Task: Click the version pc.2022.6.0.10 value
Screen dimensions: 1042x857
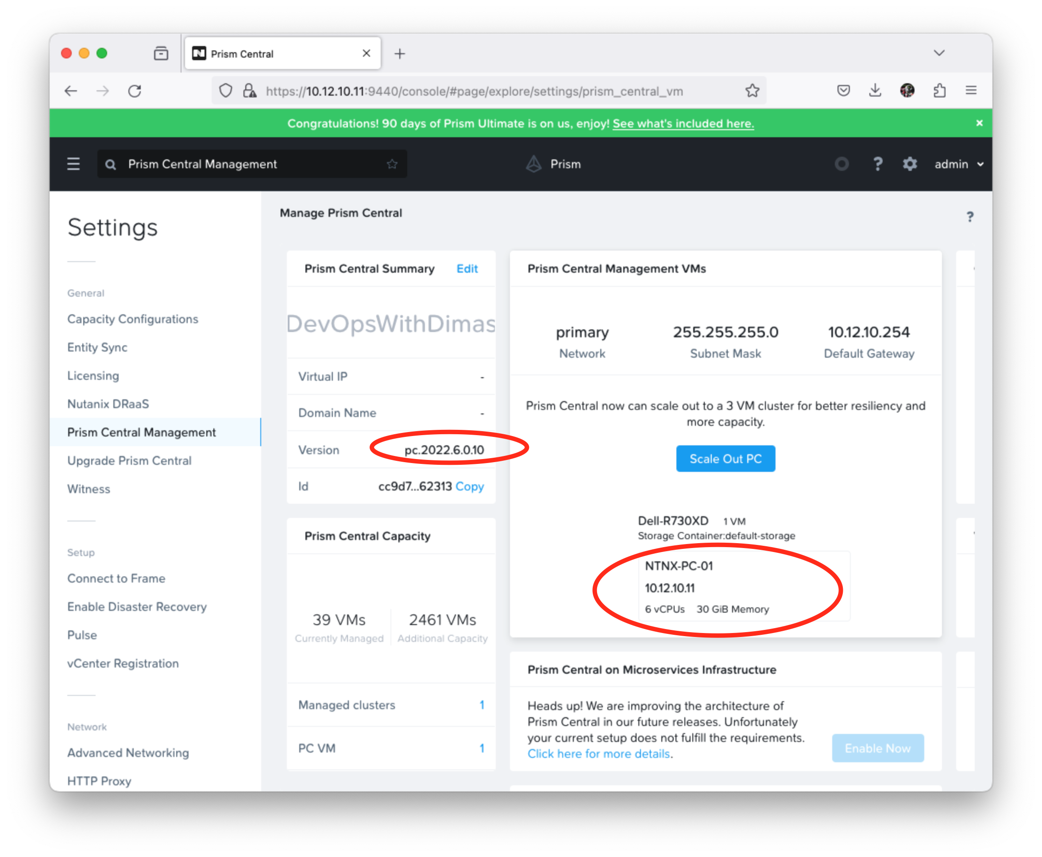Action: pyautogui.click(x=444, y=450)
